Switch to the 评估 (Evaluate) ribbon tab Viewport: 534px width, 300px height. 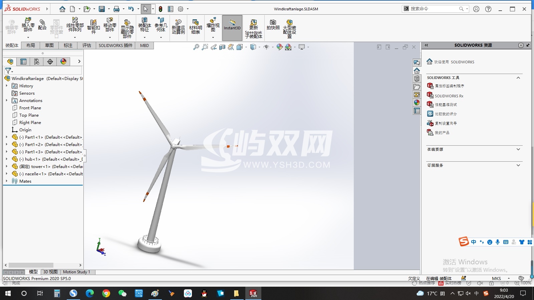(x=87, y=46)
